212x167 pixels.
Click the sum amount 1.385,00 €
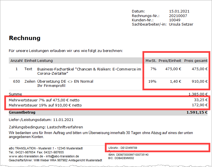click(x=198, y=94)
